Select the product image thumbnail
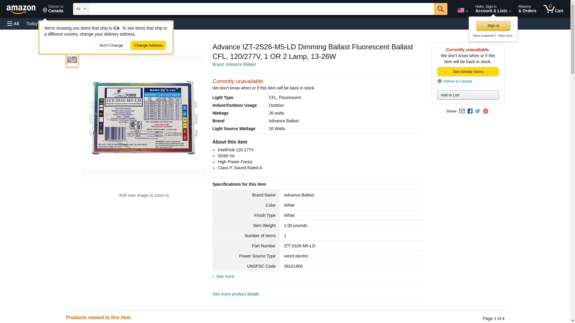The height and width of the screenshot is (323, 575). pos(72,60)
